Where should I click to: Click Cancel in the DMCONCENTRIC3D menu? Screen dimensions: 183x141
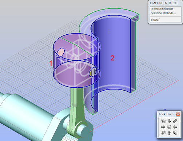coord(155,20)
